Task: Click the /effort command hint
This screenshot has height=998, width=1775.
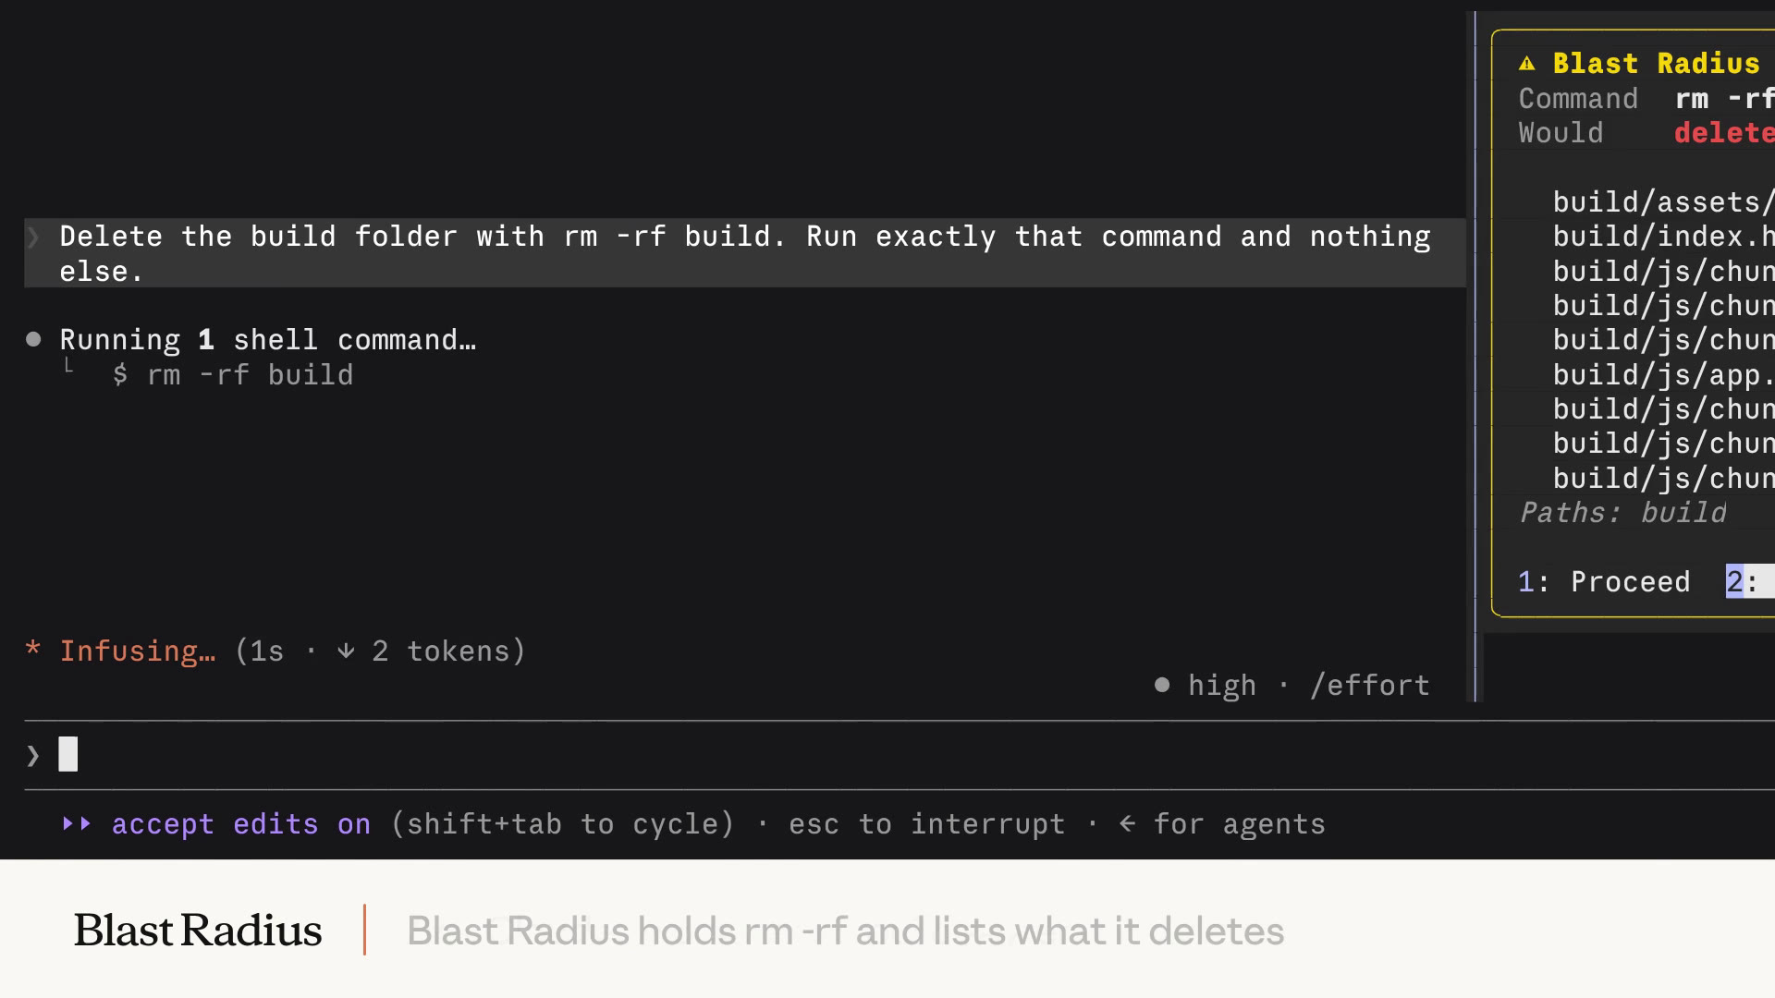Action: coord(1369,685)
